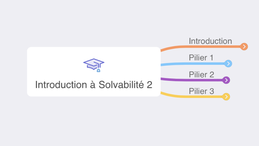Select the Pilier 3 branch label
This screenshot has height=146, width=259.
click(x=201, y=91)
